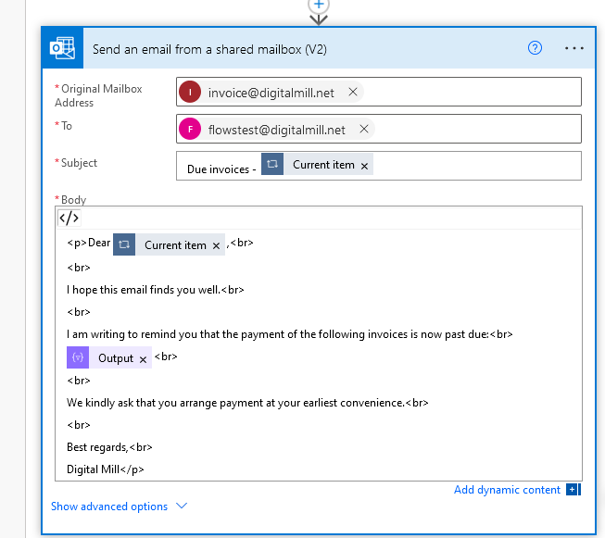The height and width of the screenshot is (538, 605).
Task: Click "<p>Dear" text in Body
Action: [89, 243]
